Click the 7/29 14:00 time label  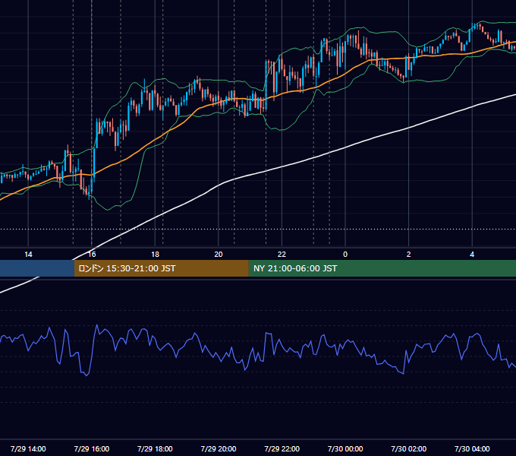(28, 448)
